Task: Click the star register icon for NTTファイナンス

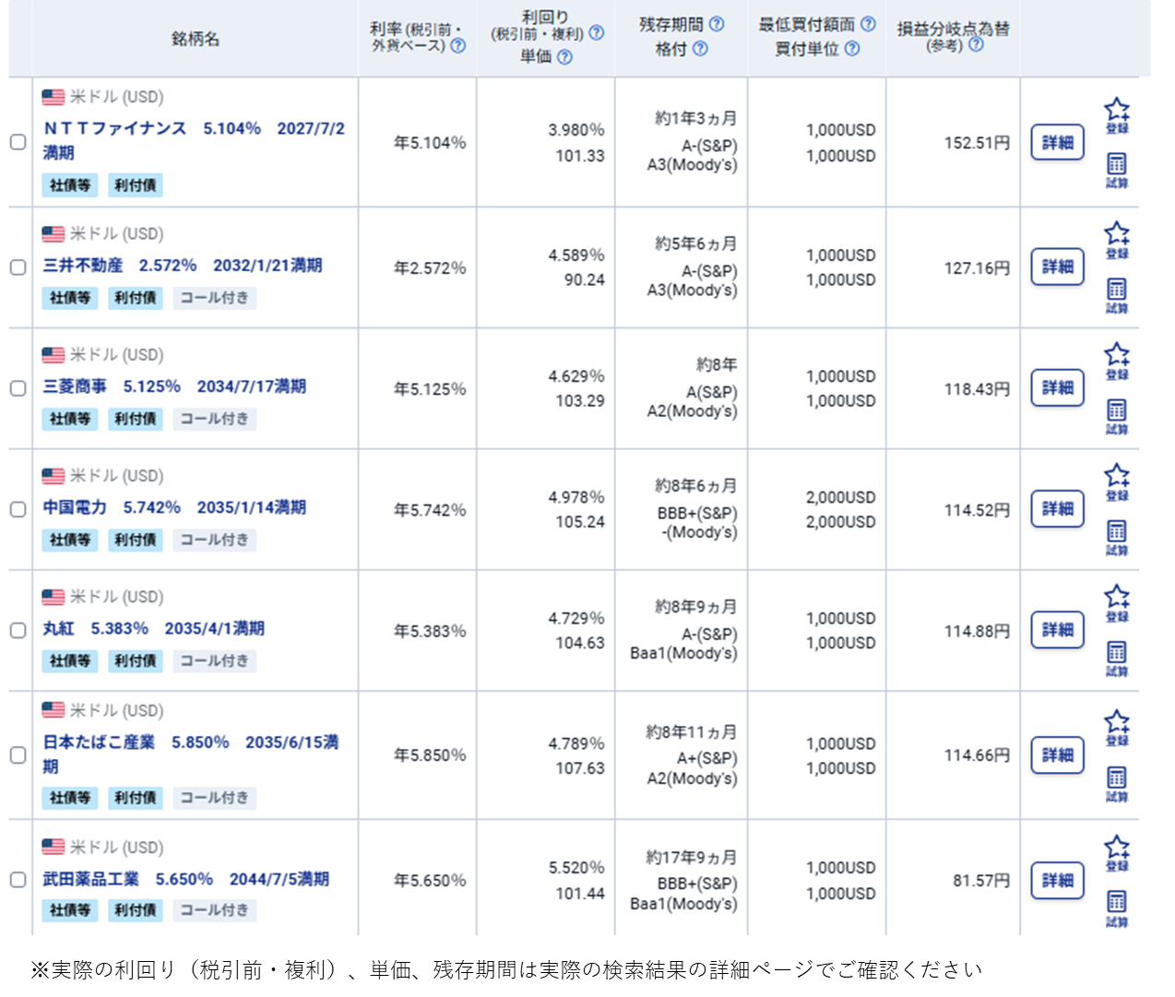Action: click(1116, 111)
